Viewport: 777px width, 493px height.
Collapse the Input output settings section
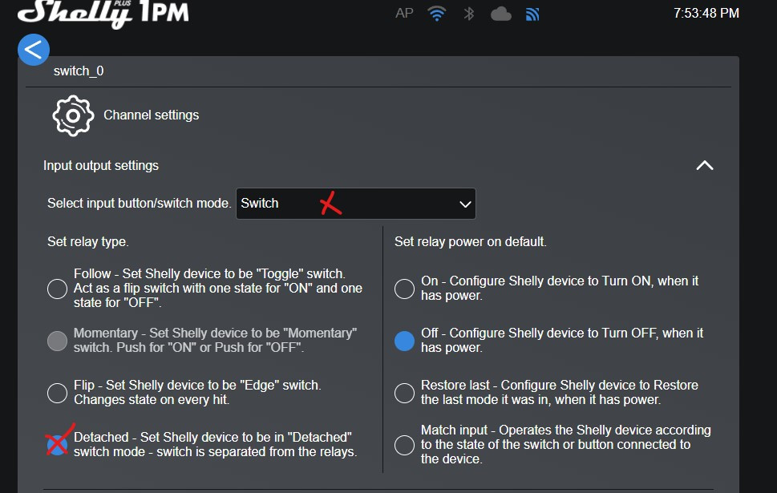(x=704, y=166)
